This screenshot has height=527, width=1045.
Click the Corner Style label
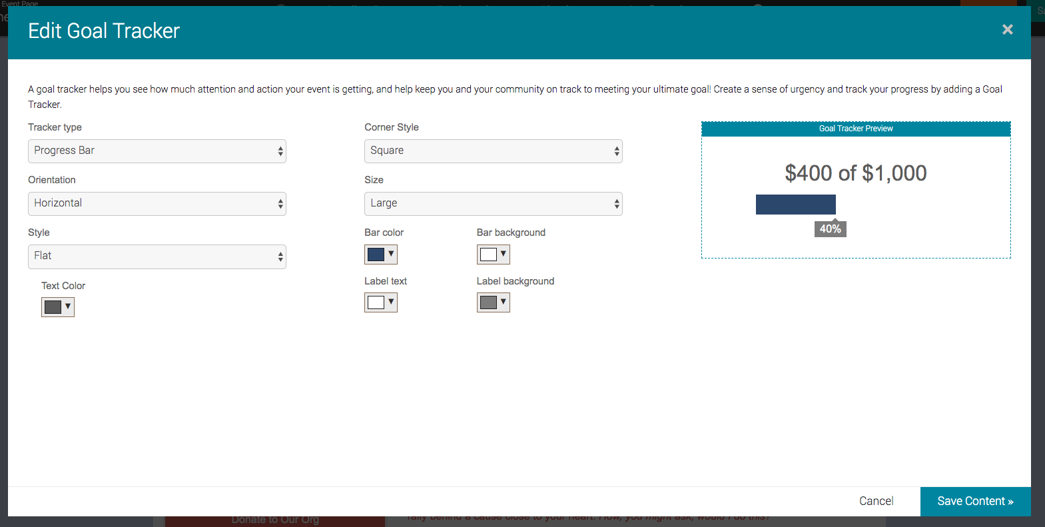click(x=392, y=127)
